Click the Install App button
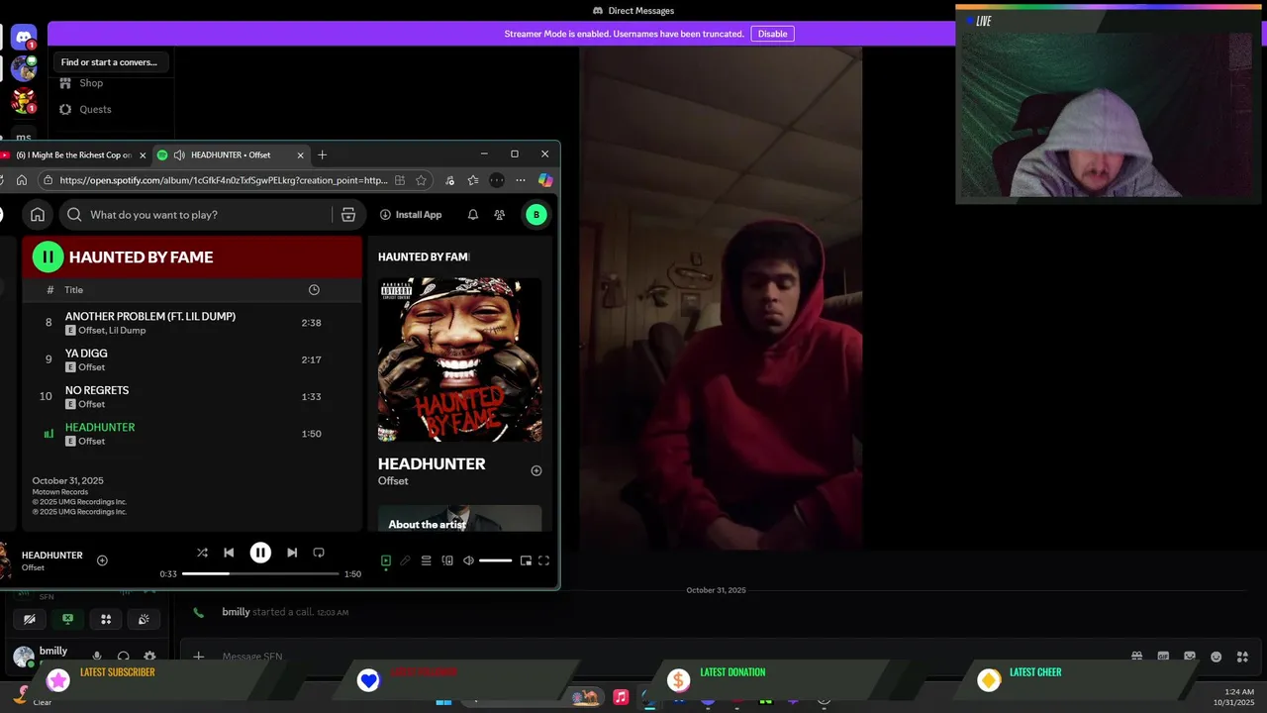The height and width of the screenshot is (713, 1267). (411, 214)
